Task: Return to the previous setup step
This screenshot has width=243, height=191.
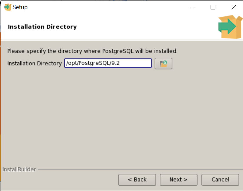Action: pyautogui.click(x=137, y=180)
